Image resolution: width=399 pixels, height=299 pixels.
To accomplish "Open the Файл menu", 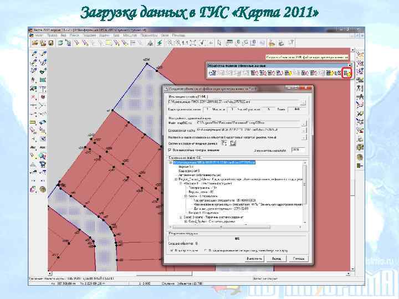I will click(39, 35).
